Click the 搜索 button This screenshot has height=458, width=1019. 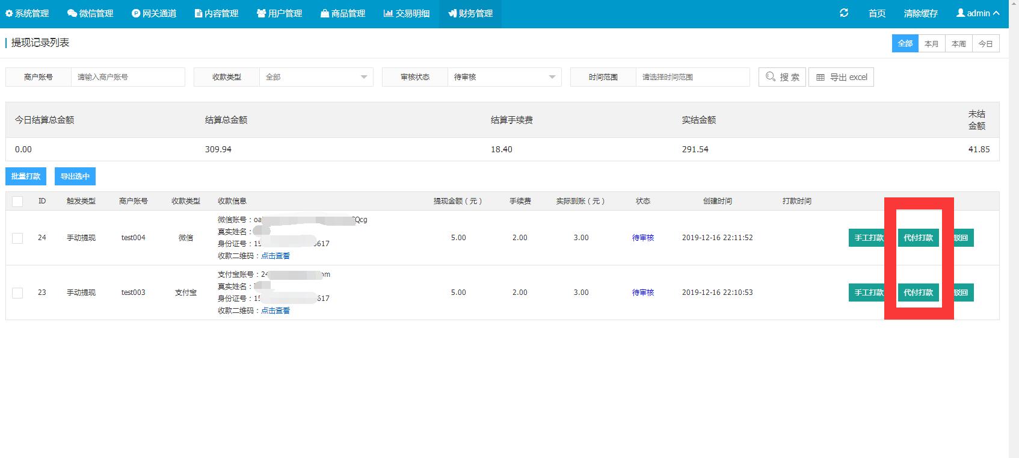[782, 77]
